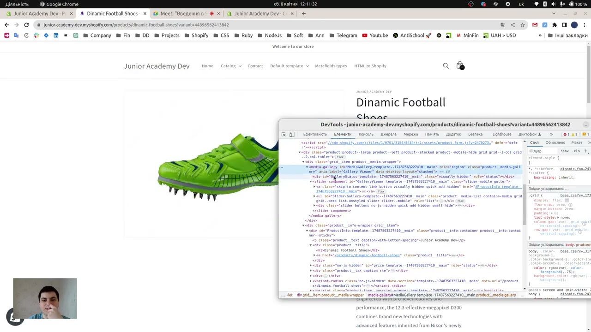Image resolution: width=591 pixels, height=332 pixels.
Task: Click the browser back arrow
Action: [x=7, y=25]
